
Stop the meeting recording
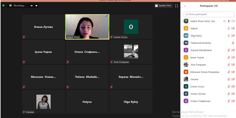(36, 6)
